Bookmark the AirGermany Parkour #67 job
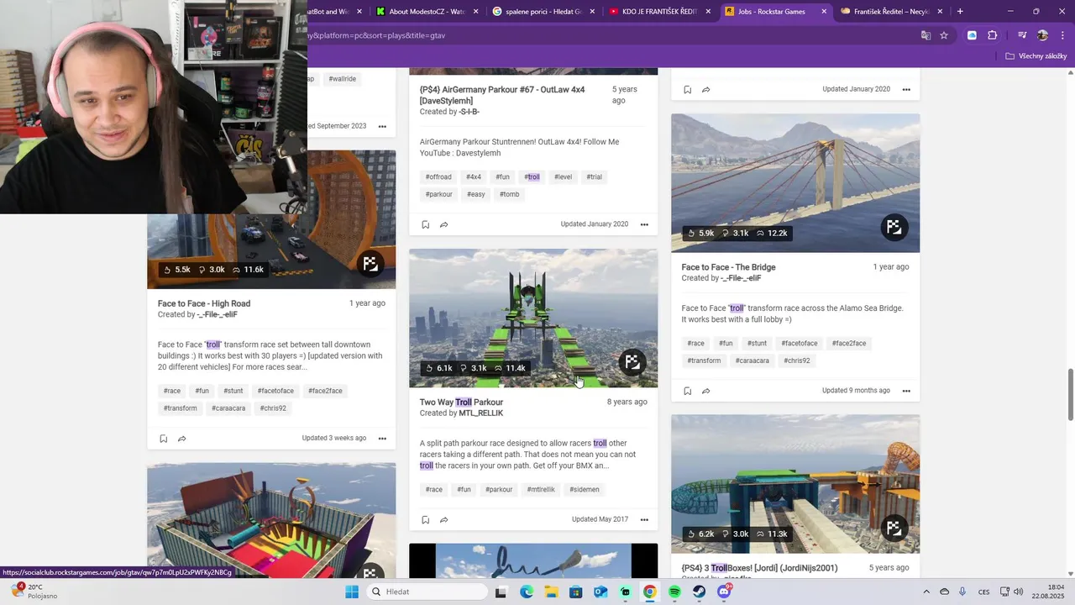Viewport: 1075px width, 605px height. pyautogui.click(x=425, y=224)
